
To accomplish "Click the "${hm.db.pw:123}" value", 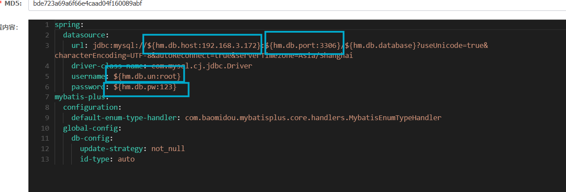I will (145, 87).
